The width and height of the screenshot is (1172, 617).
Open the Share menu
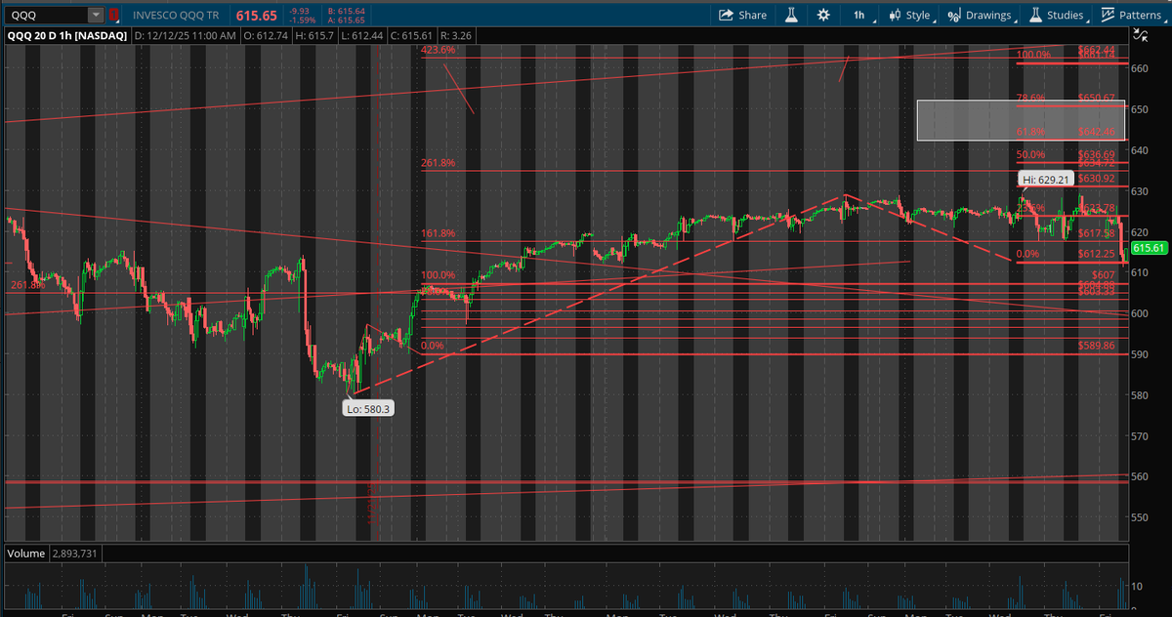pyautogui.click(x=743, y=15)
